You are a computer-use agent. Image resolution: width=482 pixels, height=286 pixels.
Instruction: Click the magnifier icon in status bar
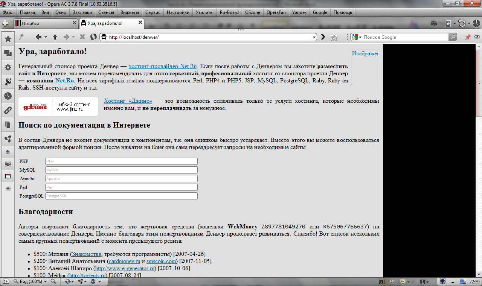point(53,281)
